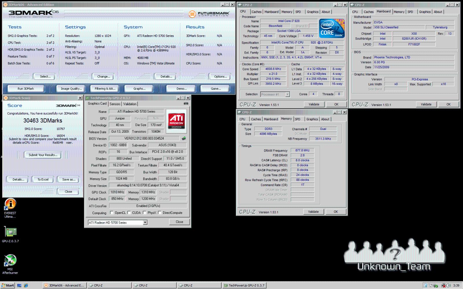Toggle the CUDA checkbox in GPU-Z
Viewport: 463px width, 289px height.
(x=129, y=213)
